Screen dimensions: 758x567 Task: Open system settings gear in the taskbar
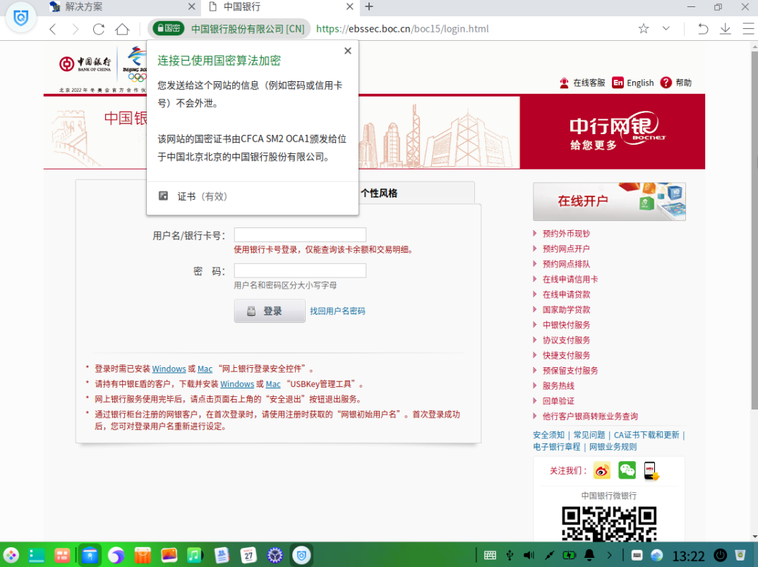275,556
